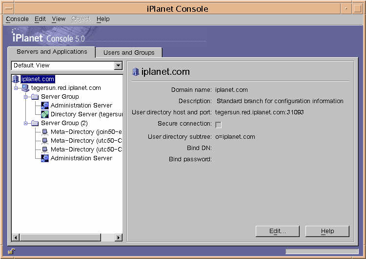Screen dimensions: 366x259
Task: Select Meta-Directory (join50-e row
Action: [x=86, y=132]
